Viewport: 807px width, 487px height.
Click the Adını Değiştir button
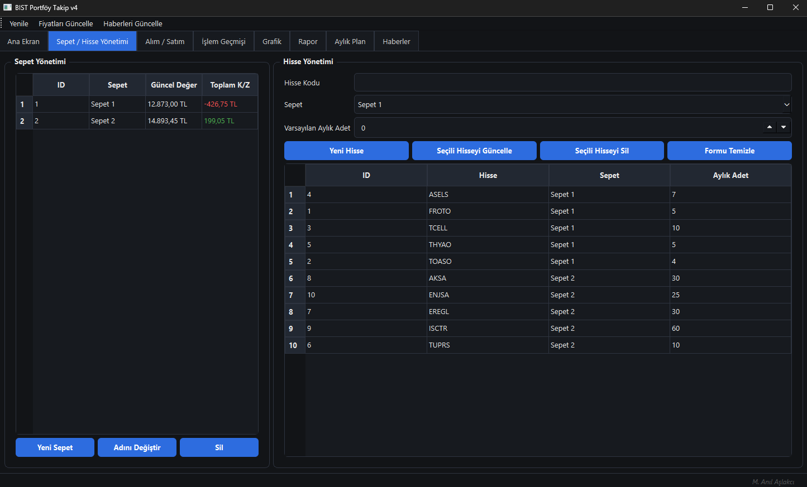coord(137,447)
